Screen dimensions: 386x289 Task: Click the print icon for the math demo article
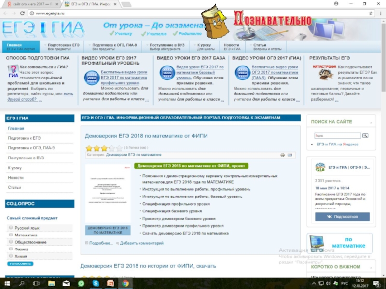tap(283, 155)
